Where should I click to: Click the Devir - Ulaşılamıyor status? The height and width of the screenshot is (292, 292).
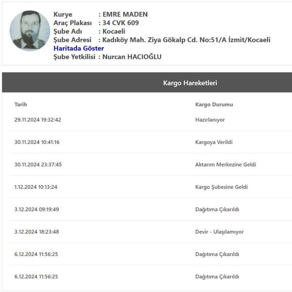[x=219, y=232]
